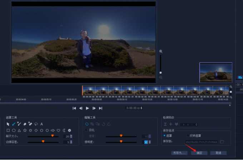Select the text mask tool (A)

pyautogui.click(x=41, y=124)
